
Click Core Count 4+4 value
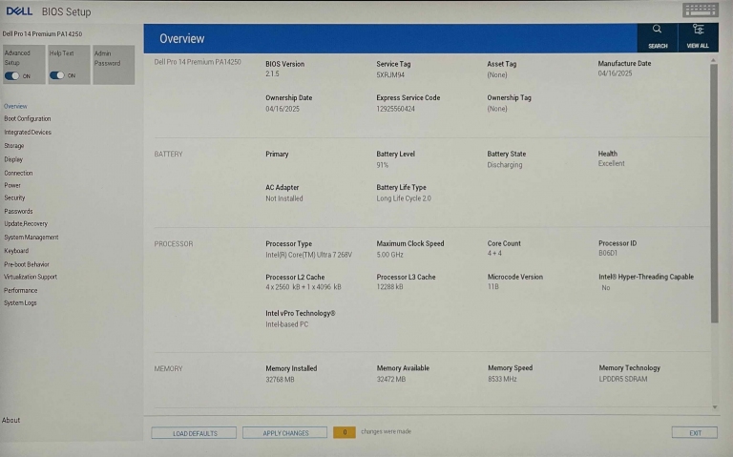tap(494, 253)
